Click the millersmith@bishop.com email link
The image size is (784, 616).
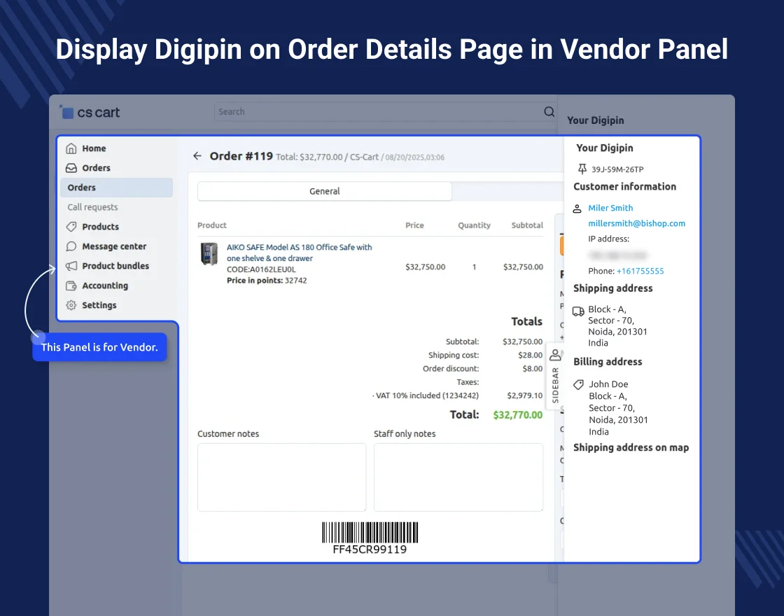tap(636, 223)
